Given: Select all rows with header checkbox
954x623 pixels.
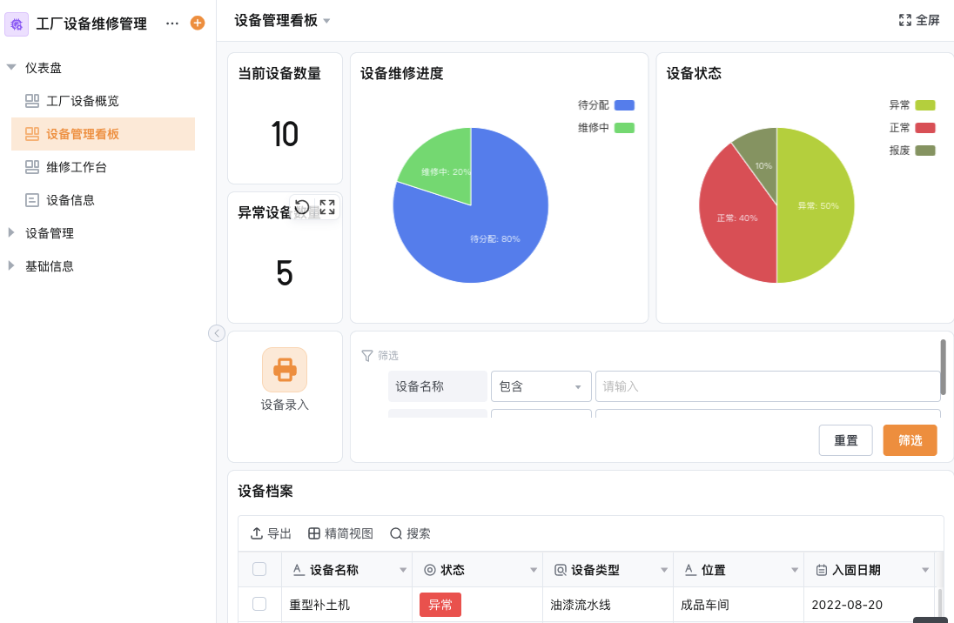Looking at the screenshot, I should tap(259, 570).
